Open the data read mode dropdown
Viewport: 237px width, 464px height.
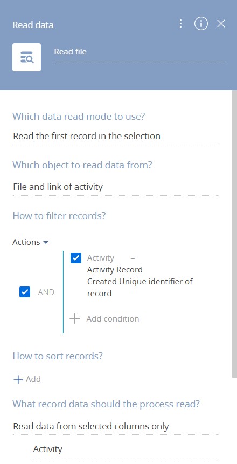[x=116, y=136]
